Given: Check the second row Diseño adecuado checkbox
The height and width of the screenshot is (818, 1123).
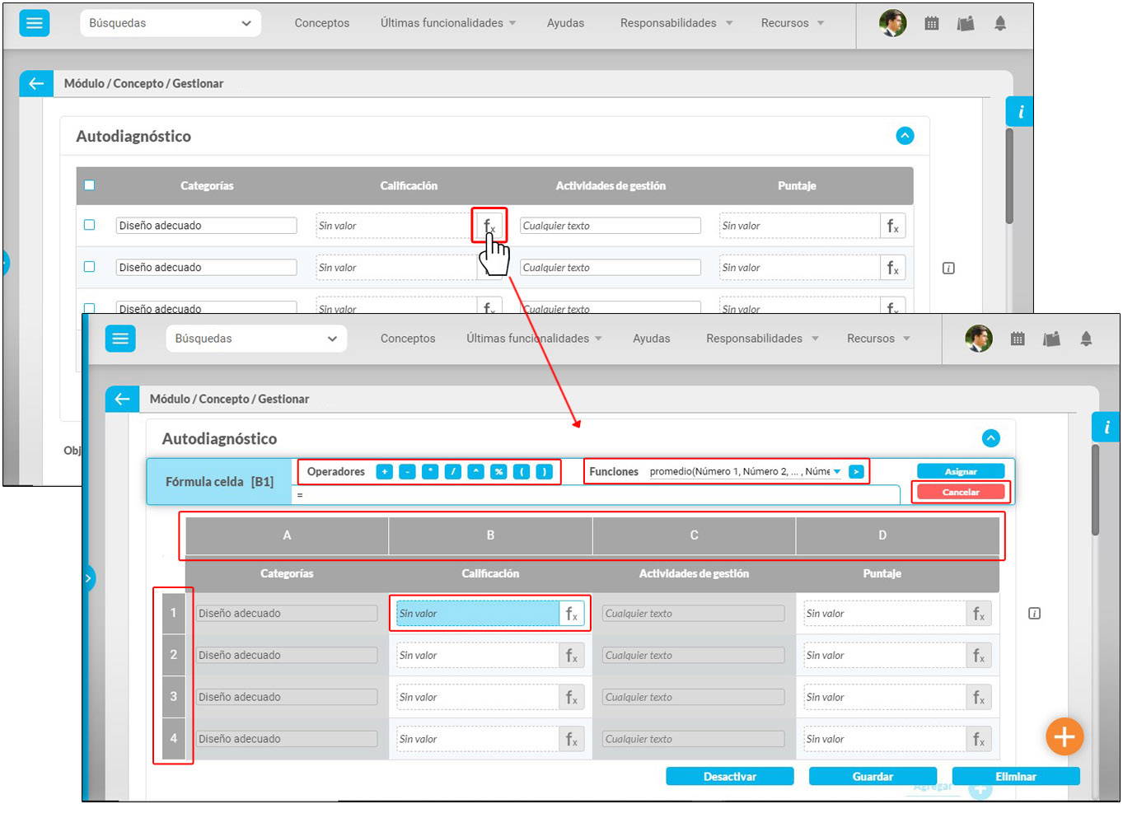Looking at the screenshot, I should pyautogui.click(x=90, y=267).
